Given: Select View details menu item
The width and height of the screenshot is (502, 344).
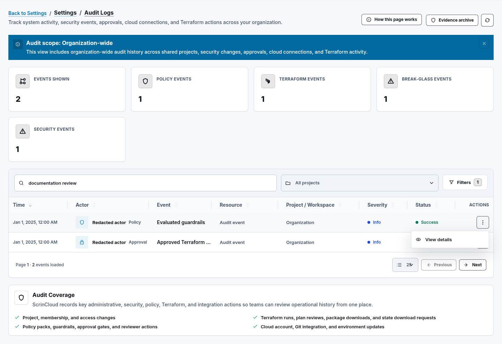Looking at the screenshot, I should [x=450, y=239].
